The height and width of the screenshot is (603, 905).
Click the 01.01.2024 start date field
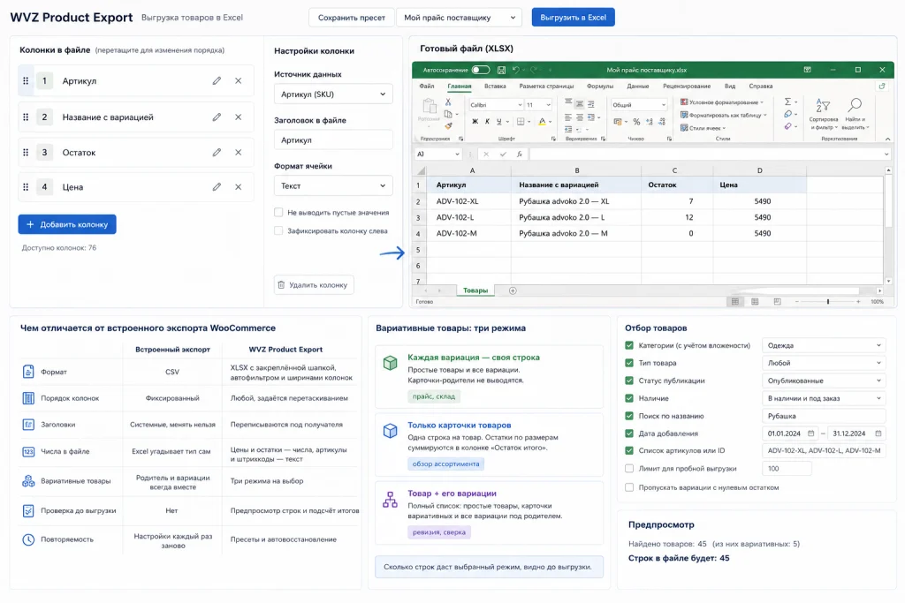pos(790,433)
